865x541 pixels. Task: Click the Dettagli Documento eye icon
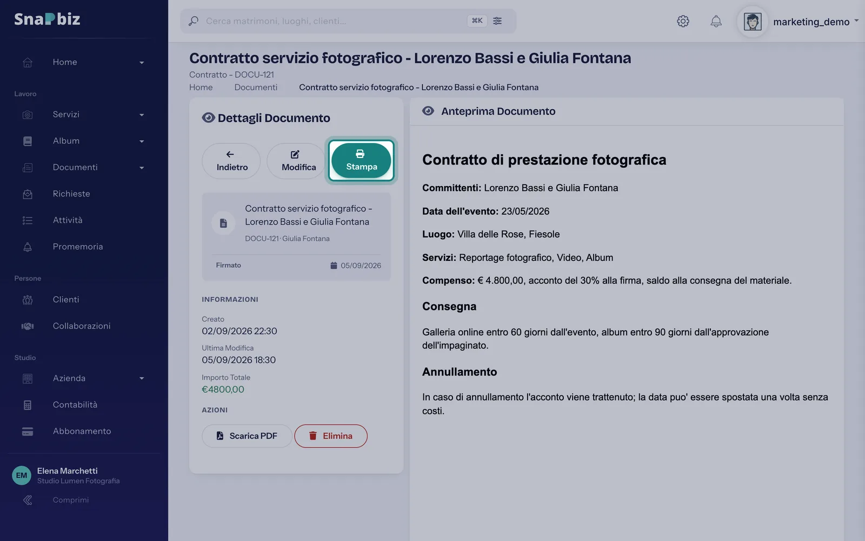[x=208, y=118]
